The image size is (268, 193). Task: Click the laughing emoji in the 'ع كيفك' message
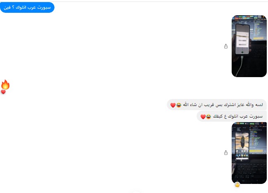coord(209,117)
